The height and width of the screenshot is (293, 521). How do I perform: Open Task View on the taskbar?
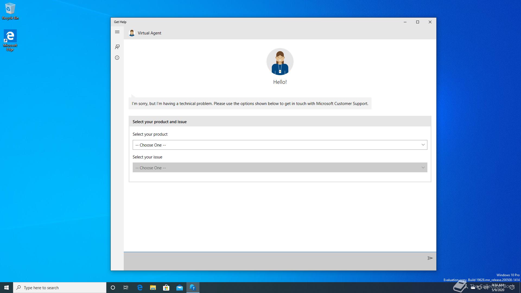pos(126,288)
